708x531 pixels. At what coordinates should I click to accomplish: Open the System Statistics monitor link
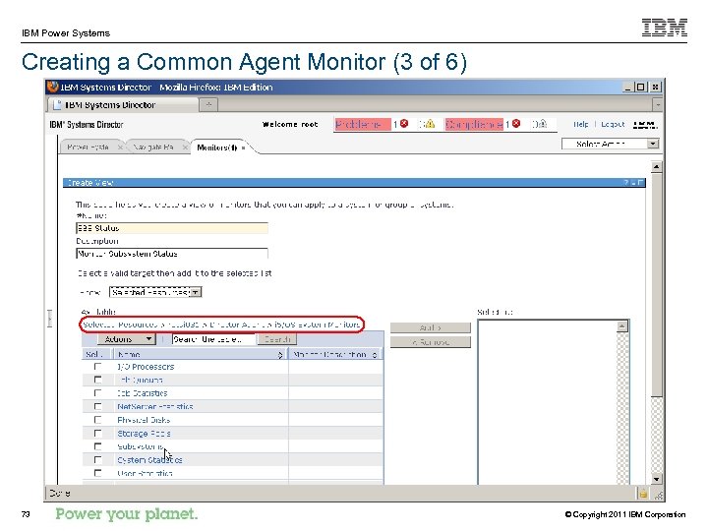(149, 460)
